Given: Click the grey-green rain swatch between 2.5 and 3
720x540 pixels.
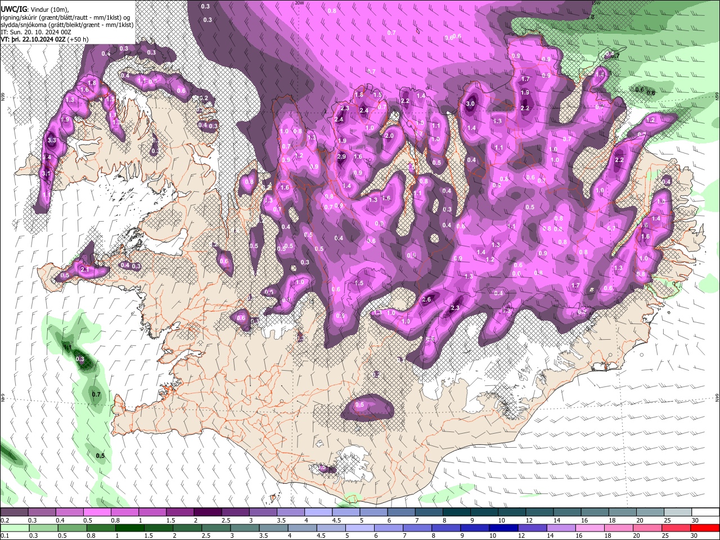Looking at the screenshot, I should tap(217, 528).
